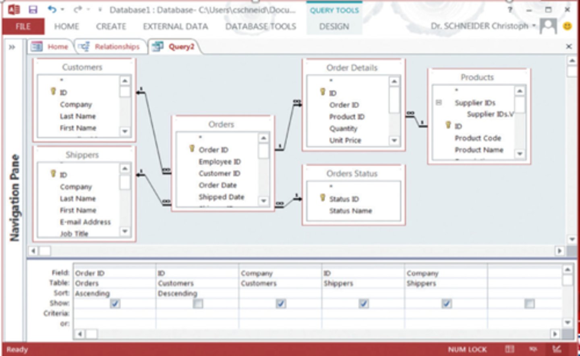This screenshot has height=356, width=580.
Task: Click the smiley feedback icon
Action: click(x=567, y=27)
